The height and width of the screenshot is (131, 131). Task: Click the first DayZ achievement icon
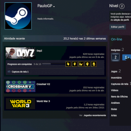click(68, 64)
